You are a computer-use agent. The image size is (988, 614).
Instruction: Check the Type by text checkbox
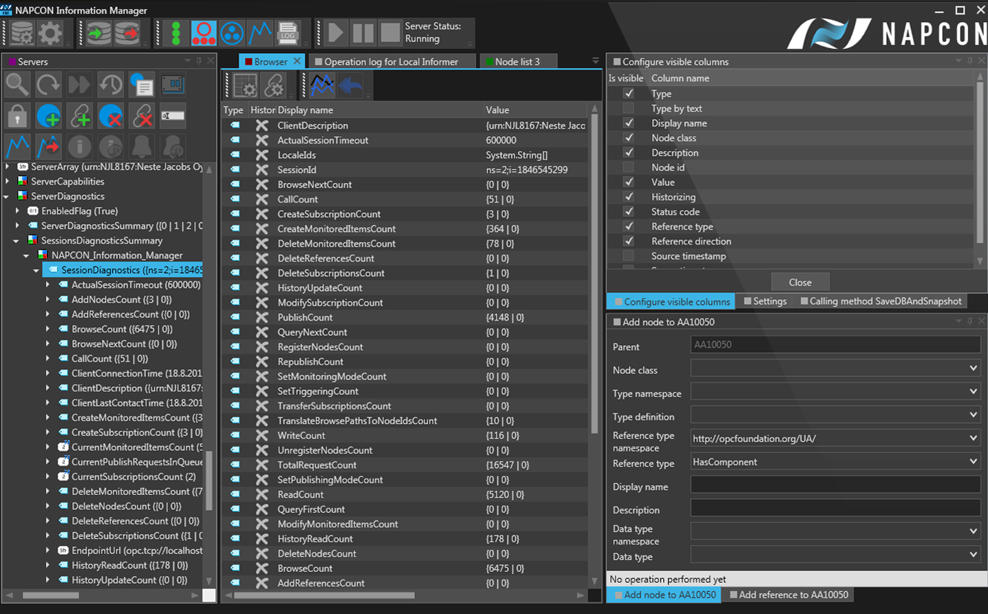coord(629,109)
